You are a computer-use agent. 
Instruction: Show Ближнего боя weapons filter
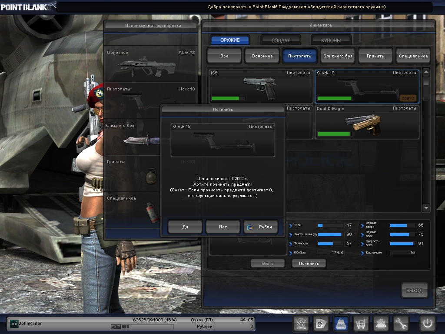[338, 56]
